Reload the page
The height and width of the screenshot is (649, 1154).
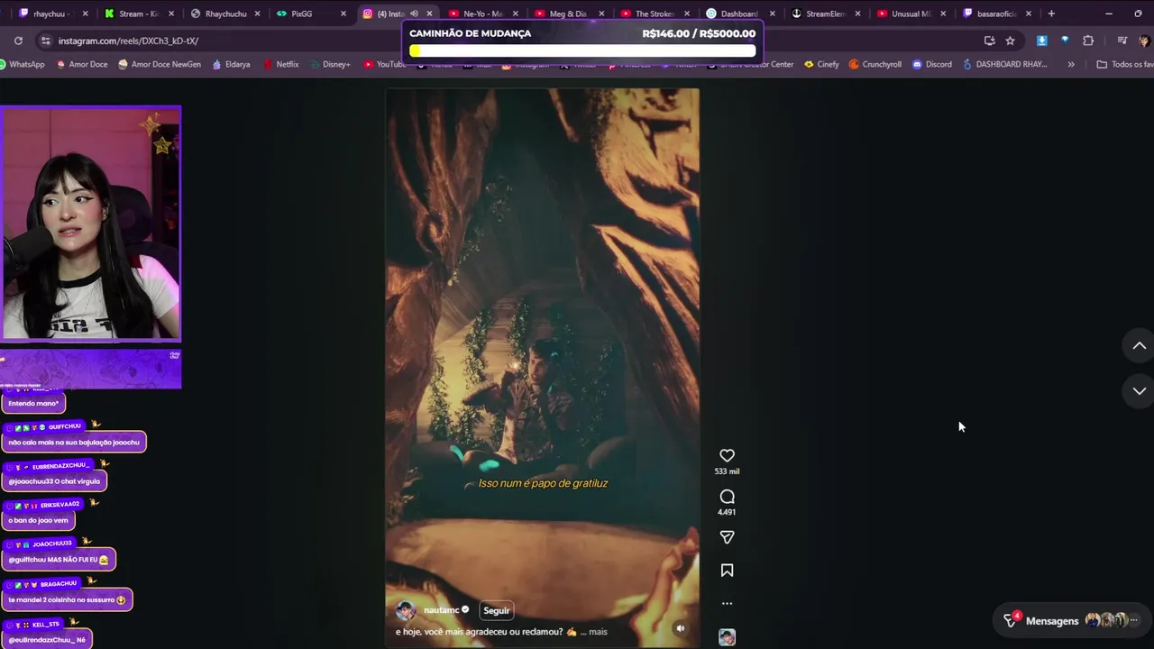18,41
